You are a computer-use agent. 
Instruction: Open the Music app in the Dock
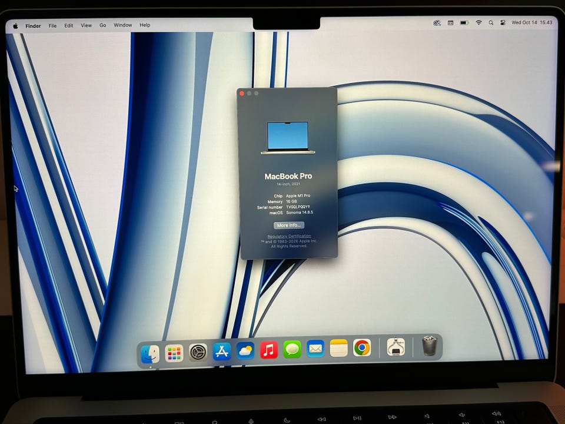click(x=269, y=350)
